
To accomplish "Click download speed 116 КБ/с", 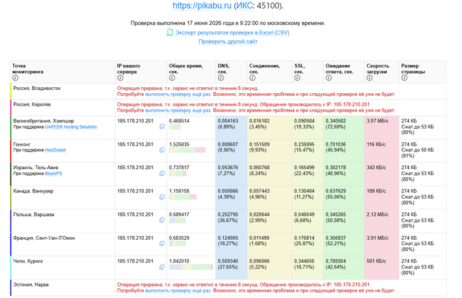I will 376,144.
